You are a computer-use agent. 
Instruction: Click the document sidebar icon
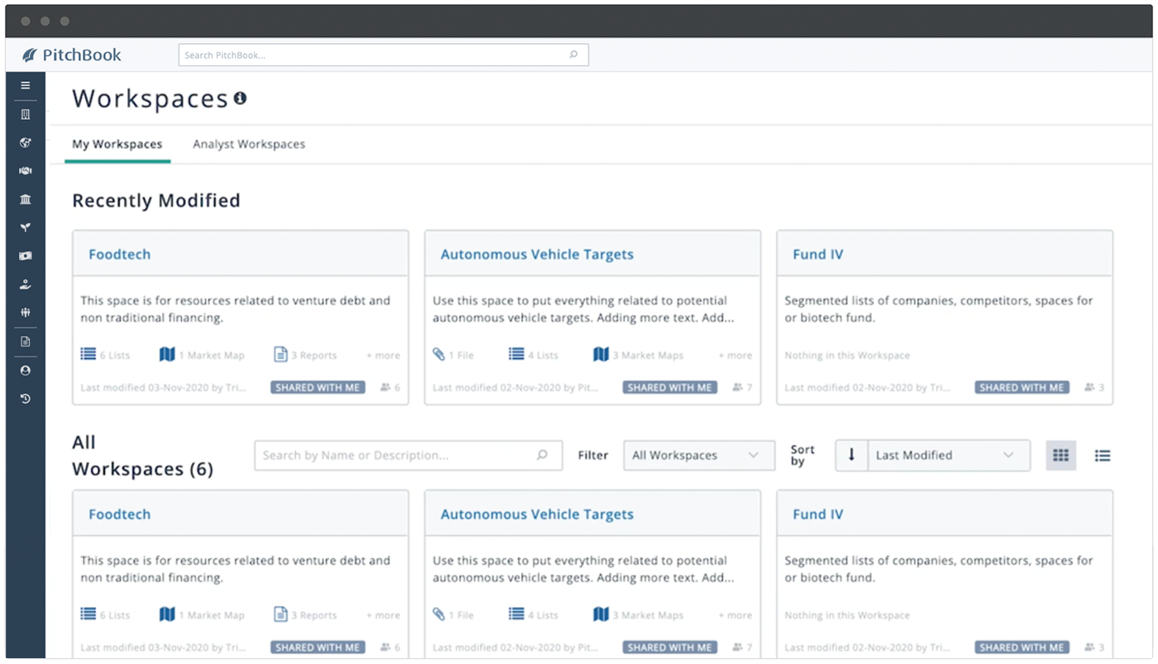26,342
